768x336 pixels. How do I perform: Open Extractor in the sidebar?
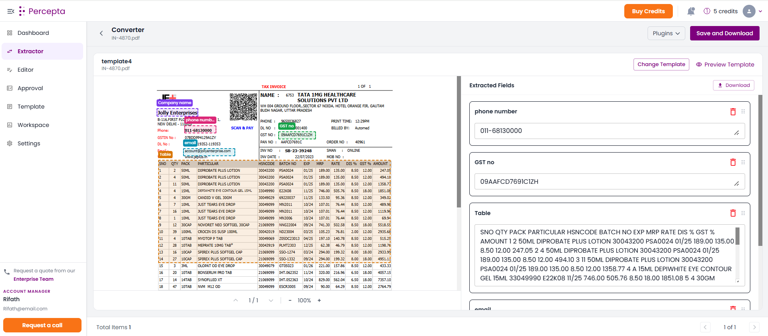point(42,51)
